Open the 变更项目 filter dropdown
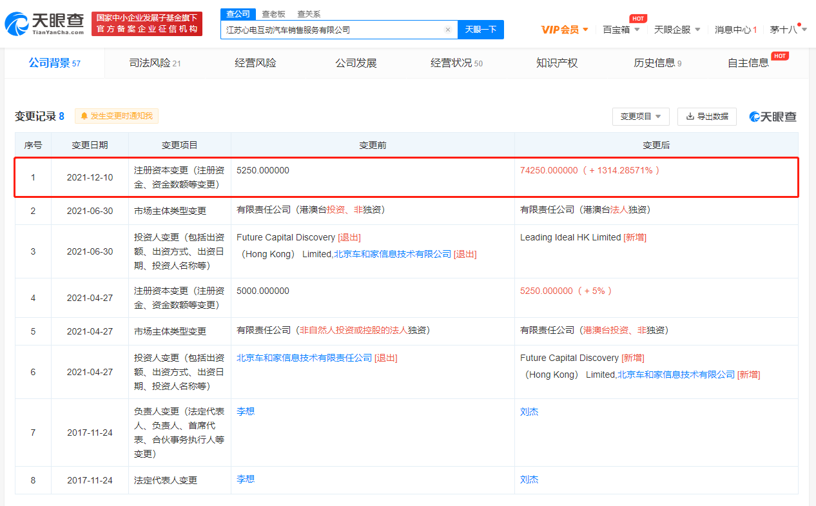This screenshot has height=506, width=816. tap(640, 116)
